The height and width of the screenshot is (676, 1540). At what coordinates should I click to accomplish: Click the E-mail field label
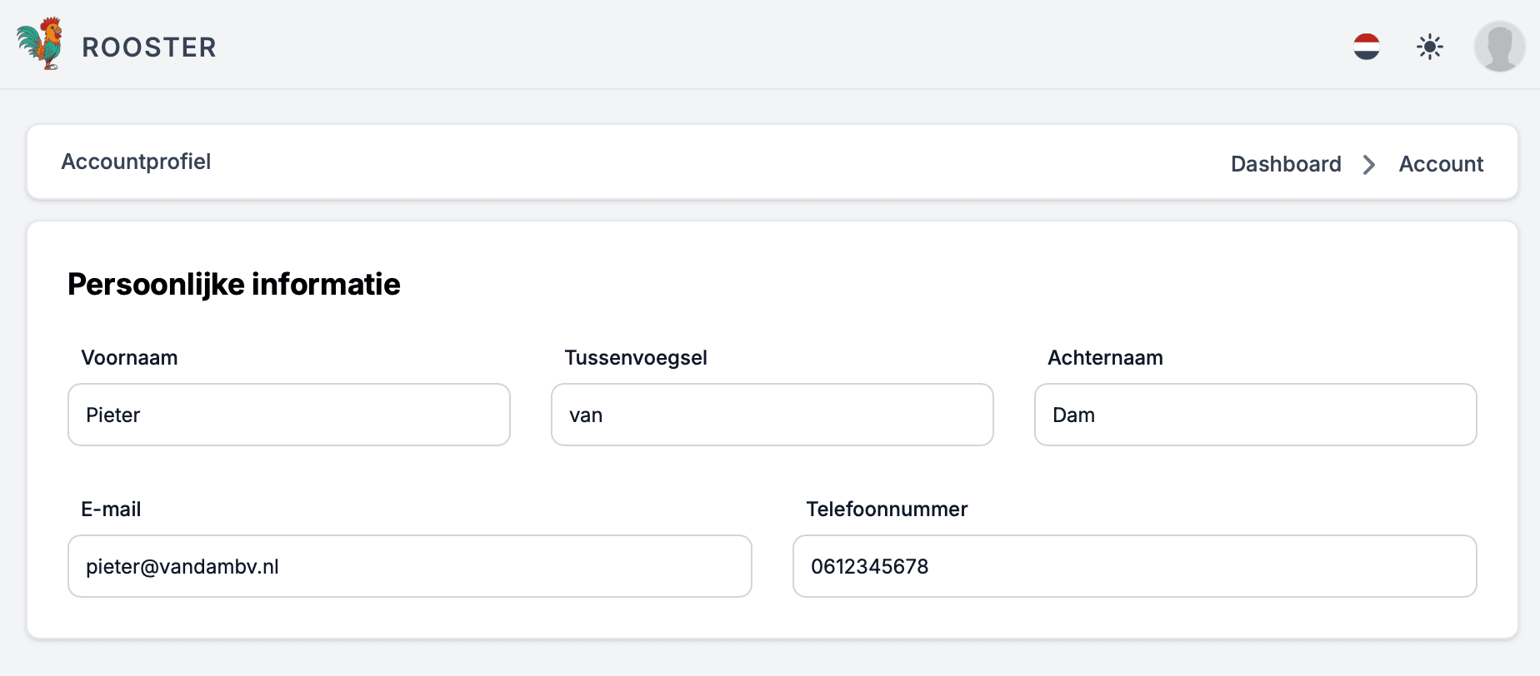[x=111, y=509]
